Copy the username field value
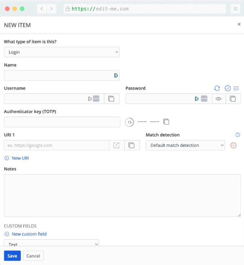This screenshot has height=265, width=244. click(111, 99)
